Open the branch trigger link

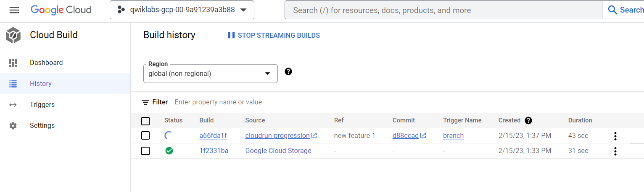pos(454,135)
